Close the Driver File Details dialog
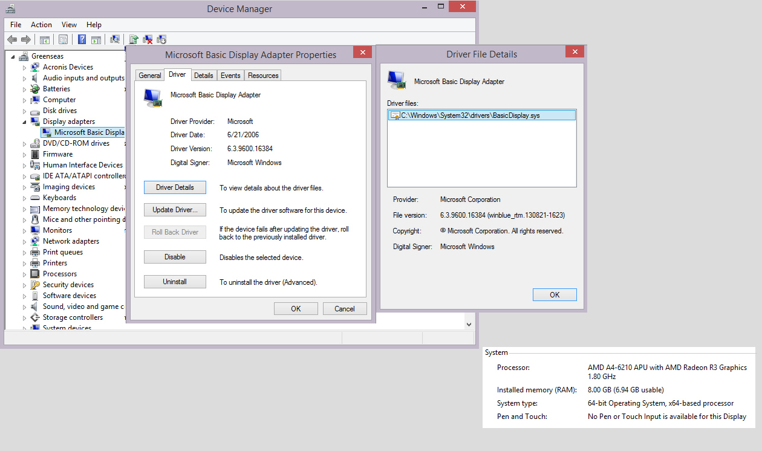This screenshot has height=451, width=762. tap(575, 53)
